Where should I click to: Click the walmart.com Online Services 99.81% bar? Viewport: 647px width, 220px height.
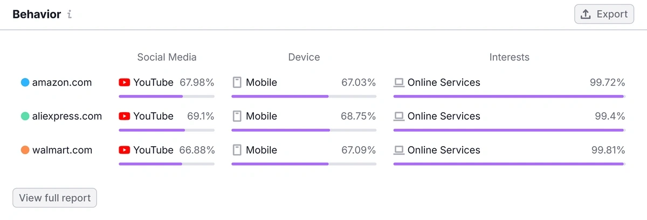click(x=510, y=164)
